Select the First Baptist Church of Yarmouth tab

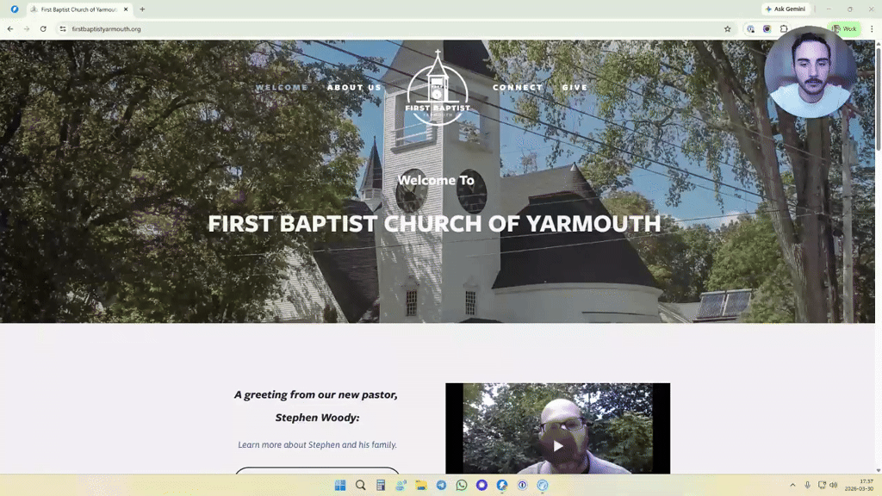[x=78, y=9]
